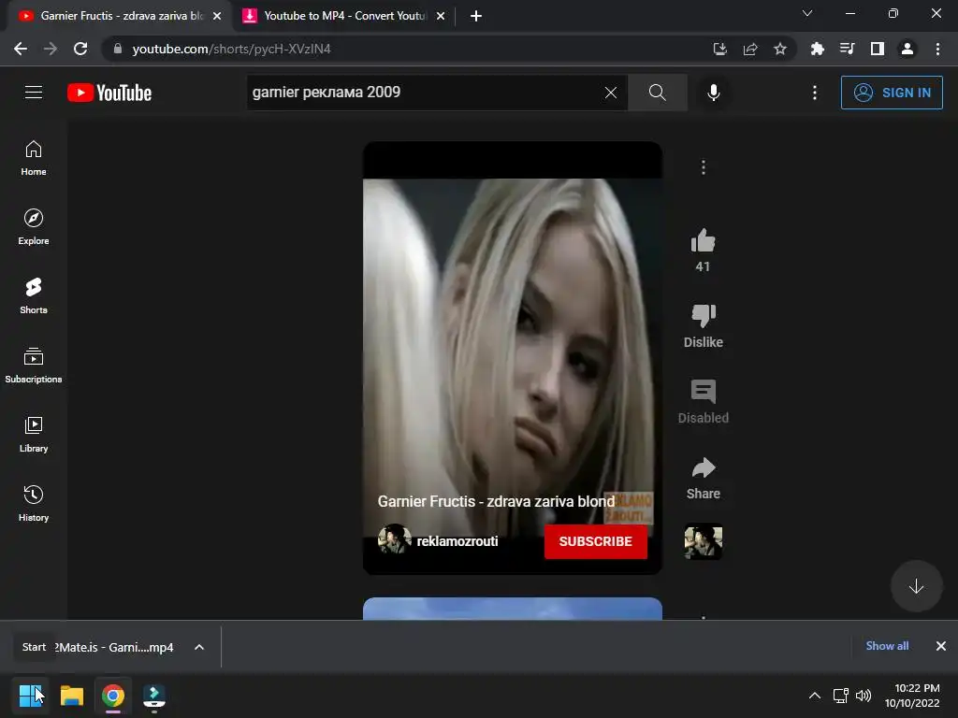Viewport: 958px width, 718px height.
Task: Click the site lock icon
Action: pos(118,49)
